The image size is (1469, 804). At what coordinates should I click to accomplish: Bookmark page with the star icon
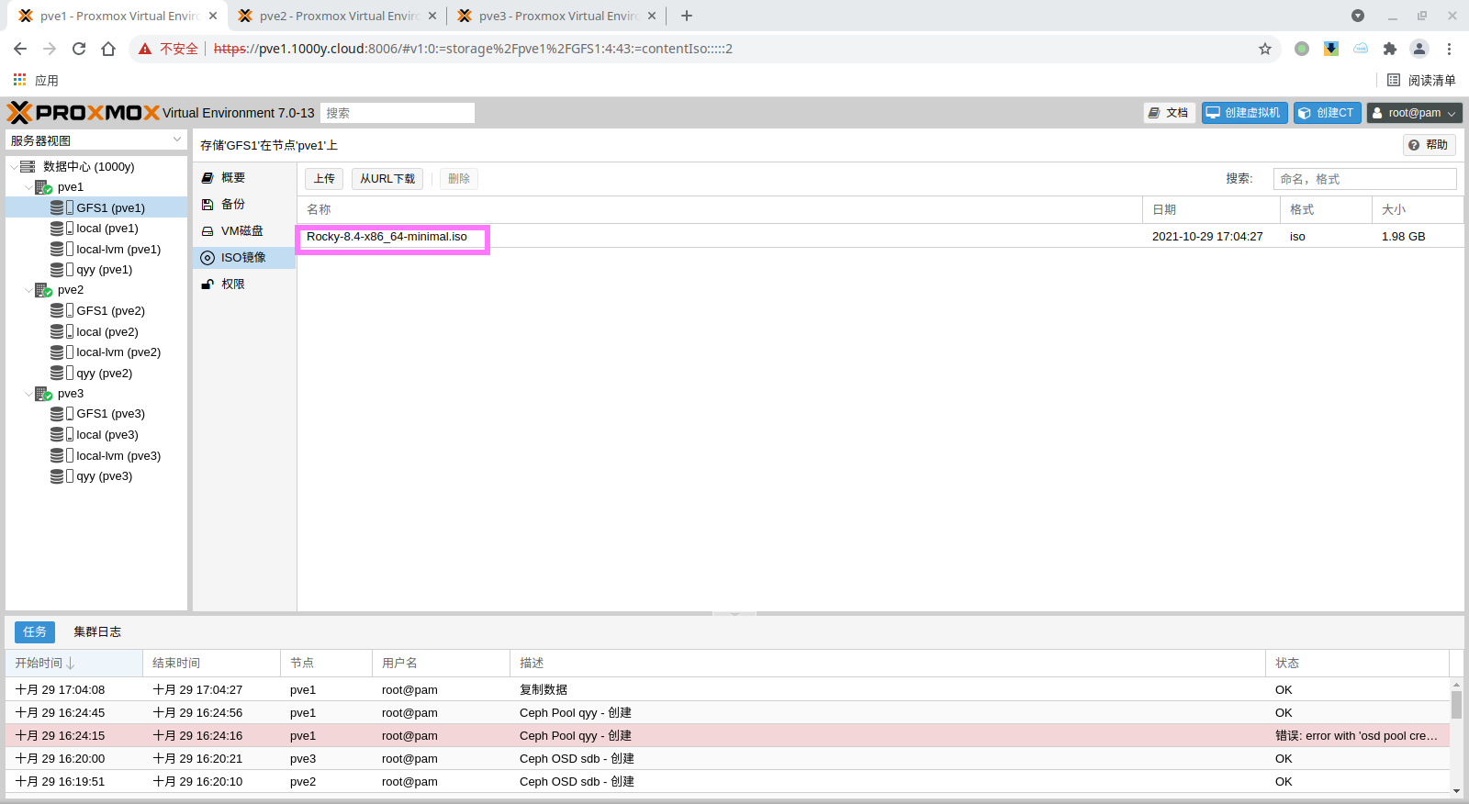click(1265, 49)
